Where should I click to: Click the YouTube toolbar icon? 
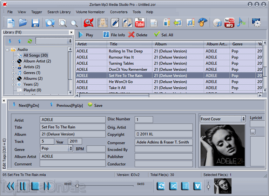[140, 23]
